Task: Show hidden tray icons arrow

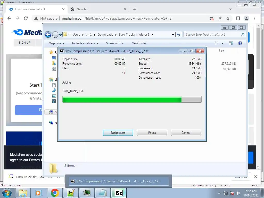Action: (x=219, y=193)
